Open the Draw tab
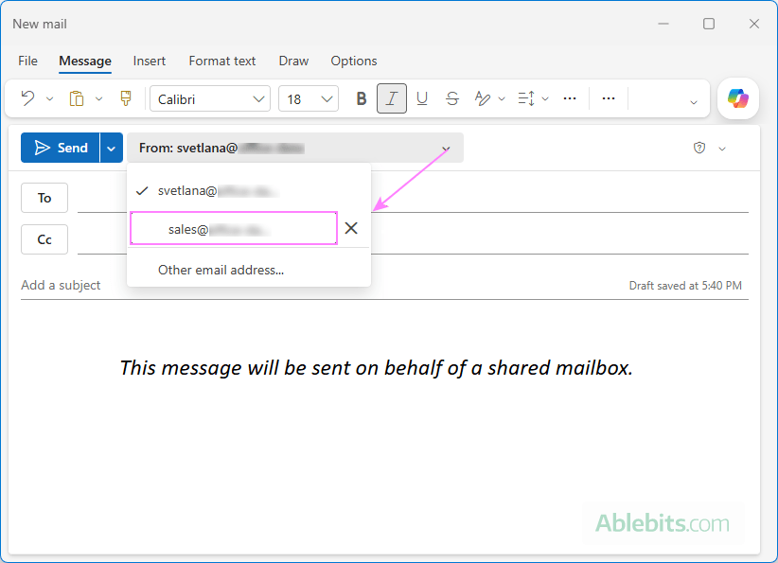778x563 pixels. pyautogui.click(x=293, y=61)
